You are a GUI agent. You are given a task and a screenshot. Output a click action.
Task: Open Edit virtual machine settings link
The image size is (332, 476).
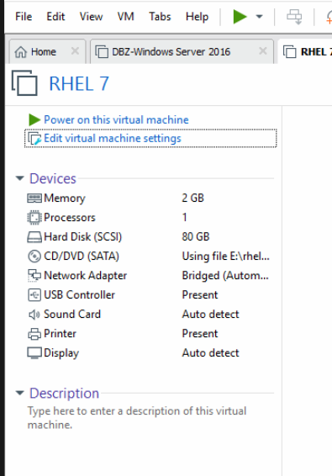(113, 139)
